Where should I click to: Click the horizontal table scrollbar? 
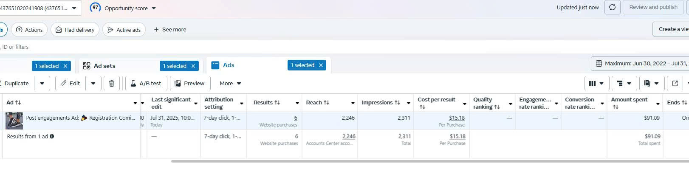point(430,161)
